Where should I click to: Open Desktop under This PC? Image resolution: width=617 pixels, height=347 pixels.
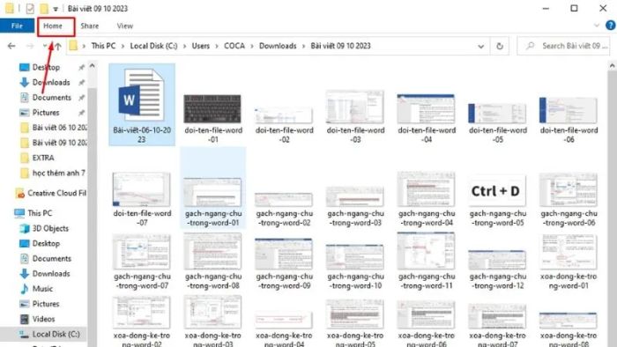coord(46,243)
